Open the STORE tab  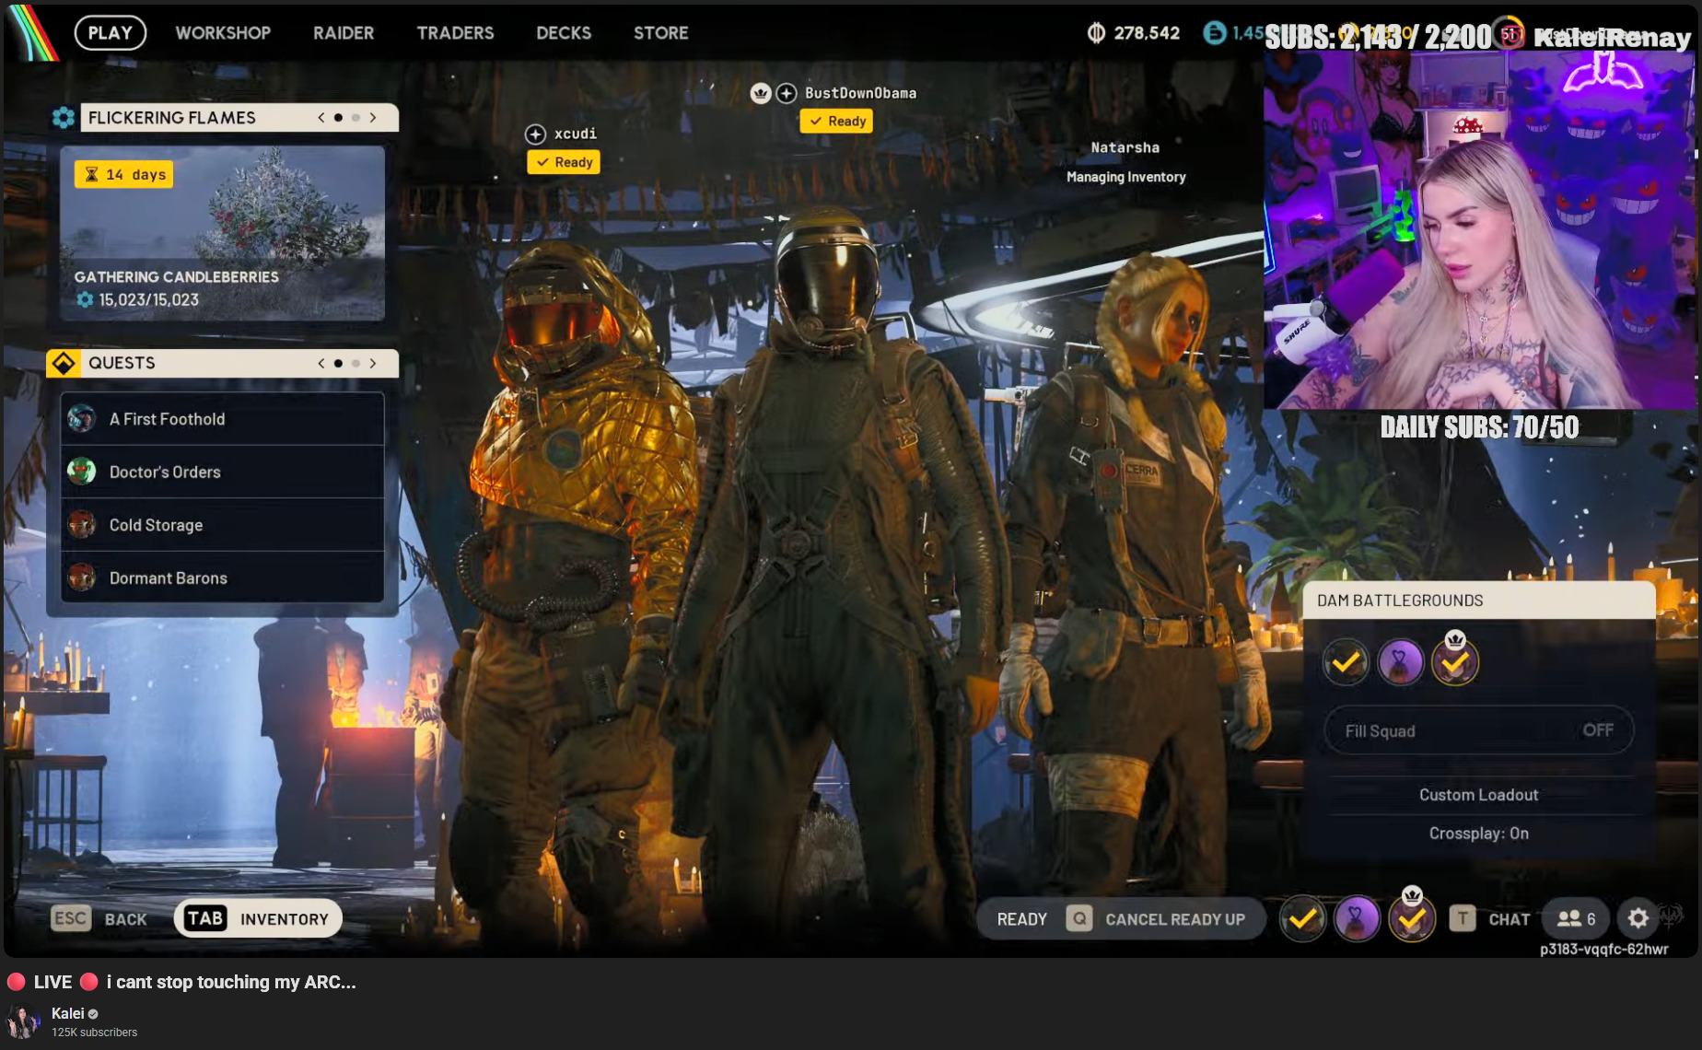(660, 33)
